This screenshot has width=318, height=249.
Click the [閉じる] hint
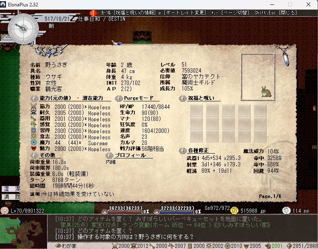[x=288, y=13]
